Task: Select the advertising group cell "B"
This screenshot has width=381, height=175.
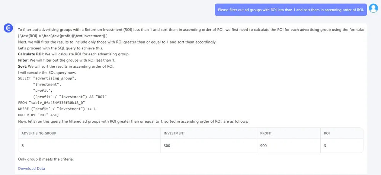Action: (23, 146)
